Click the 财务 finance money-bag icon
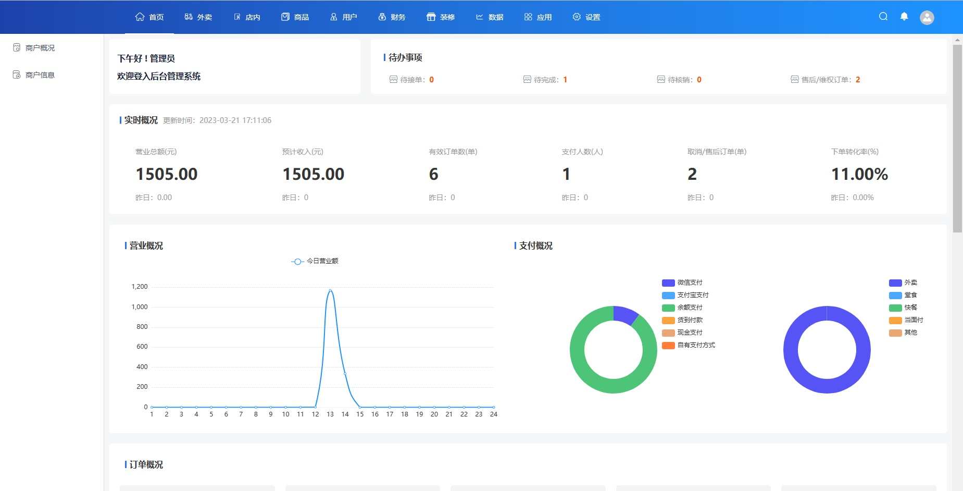This screenshot has height=491, width=963. (x=382, y=17)
